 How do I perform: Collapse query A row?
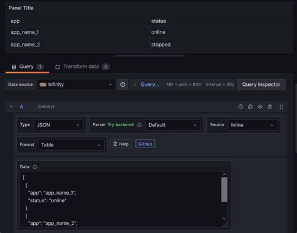(x=11, y=107)
